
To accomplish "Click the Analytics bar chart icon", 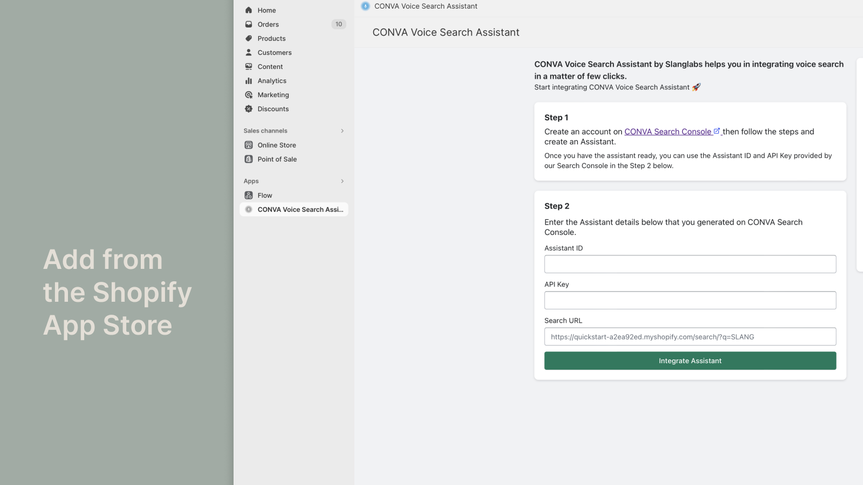I will pyautogui.click(x=249, y=81).
